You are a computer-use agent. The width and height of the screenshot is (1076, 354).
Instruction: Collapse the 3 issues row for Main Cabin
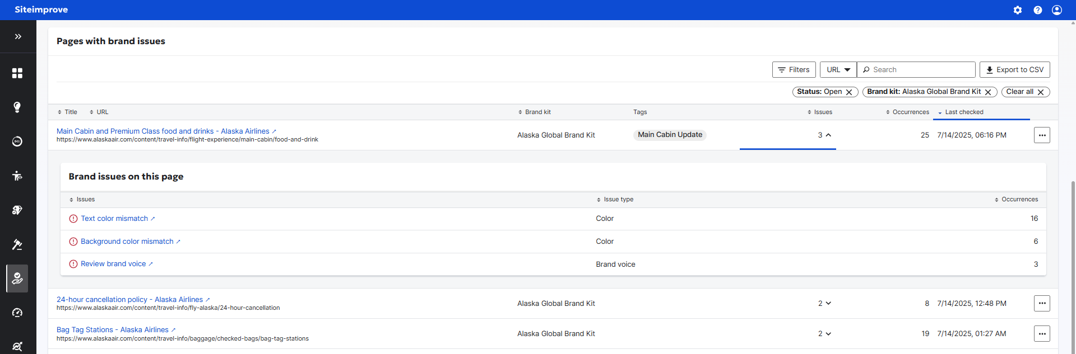pos(824,135)
